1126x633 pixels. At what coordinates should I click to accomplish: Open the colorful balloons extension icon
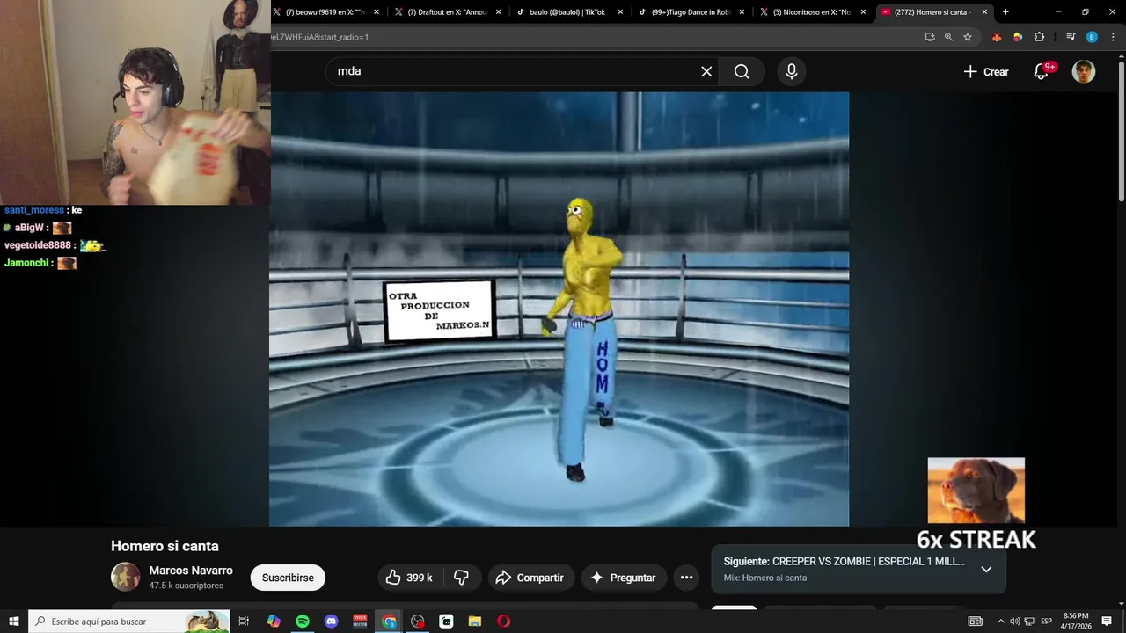tap(1018, 37)
